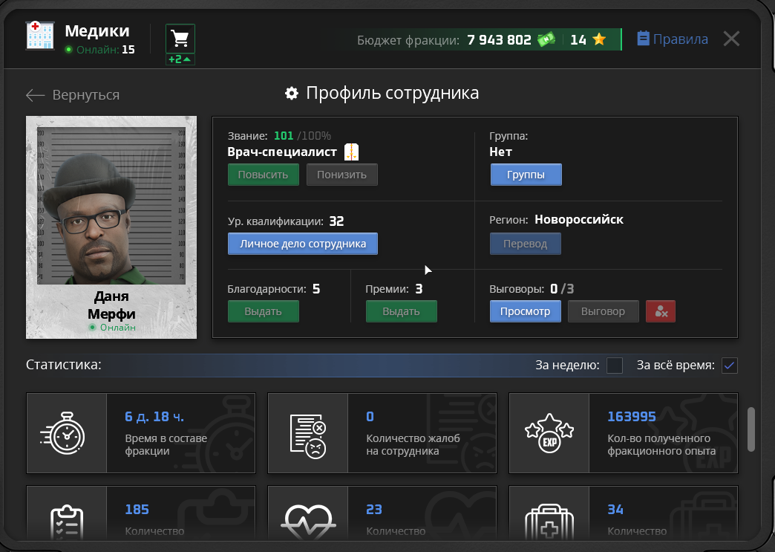
Task: Click the gold star faction rating icon
Action: pos(599,39)
